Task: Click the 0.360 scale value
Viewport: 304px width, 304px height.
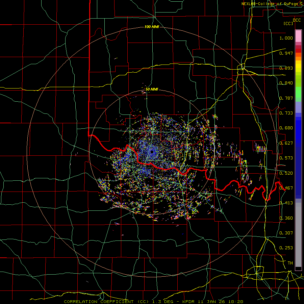Action: click(286, 218)
